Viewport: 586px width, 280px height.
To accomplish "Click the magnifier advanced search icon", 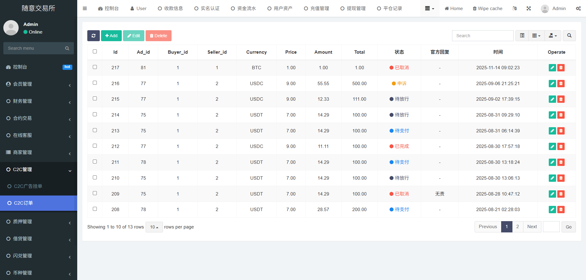I will [x=569, y=36].
